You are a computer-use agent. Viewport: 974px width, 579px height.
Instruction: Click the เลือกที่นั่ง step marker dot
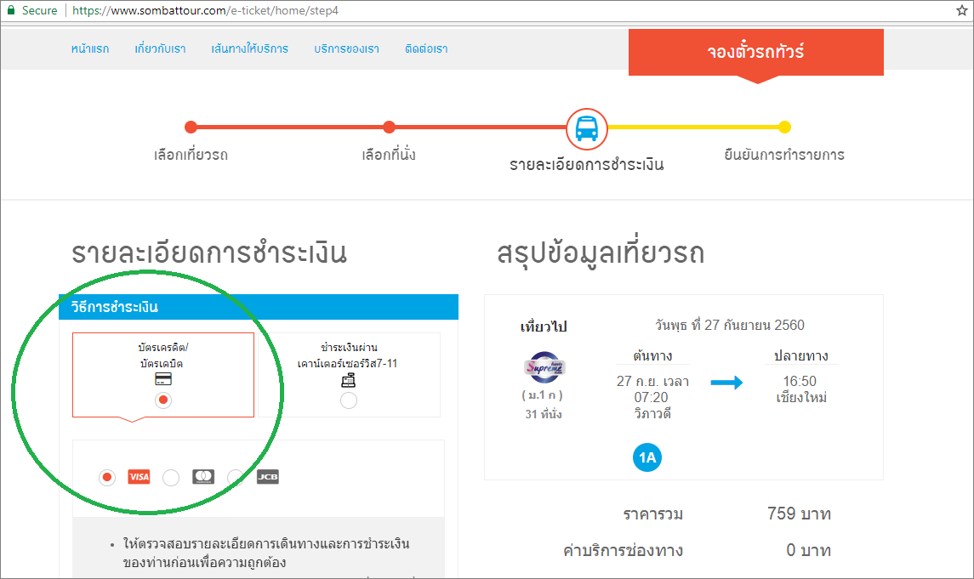tap(389, 128)
